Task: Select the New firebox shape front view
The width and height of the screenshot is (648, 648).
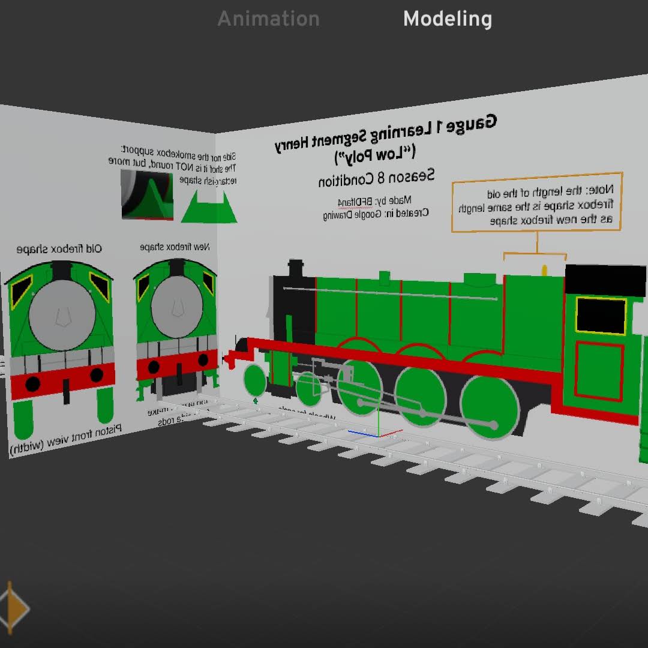Action: coord(176,329)
